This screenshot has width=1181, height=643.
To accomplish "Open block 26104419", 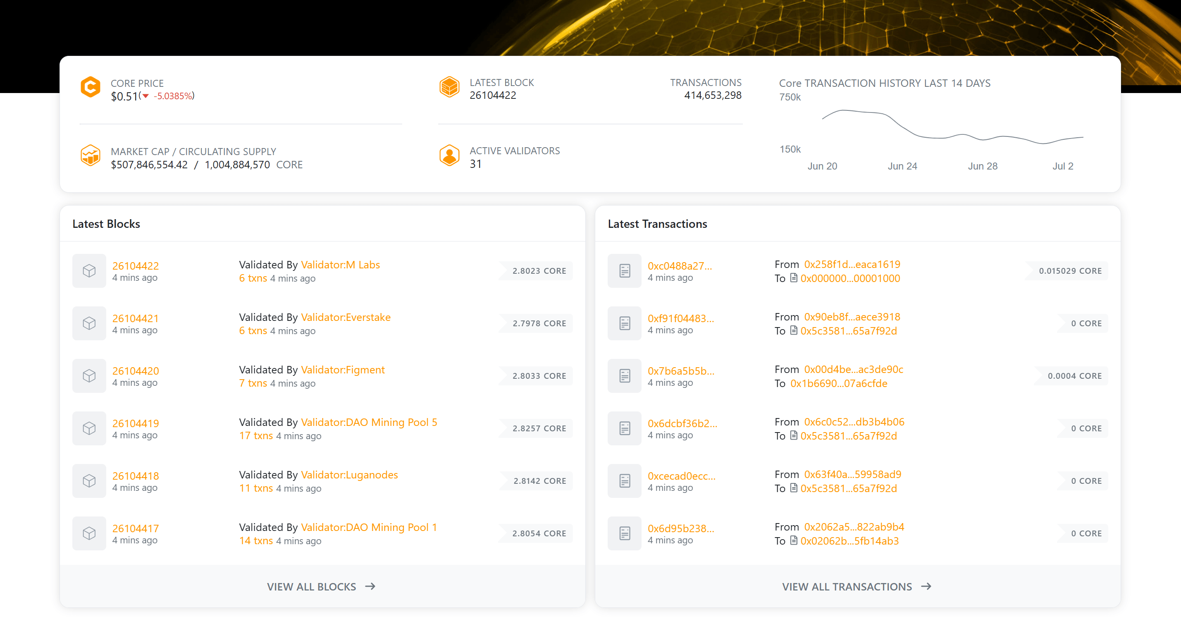I will click(x=136, y=423).
